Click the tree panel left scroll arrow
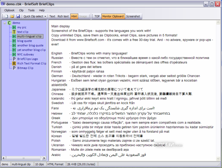 click(4, 158)
